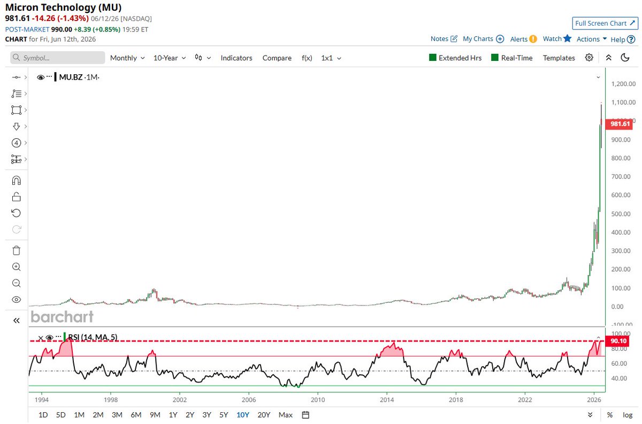Click the 981.61 price label on axis
Viewport: 642px width, 424px height.
coord(620,124)
